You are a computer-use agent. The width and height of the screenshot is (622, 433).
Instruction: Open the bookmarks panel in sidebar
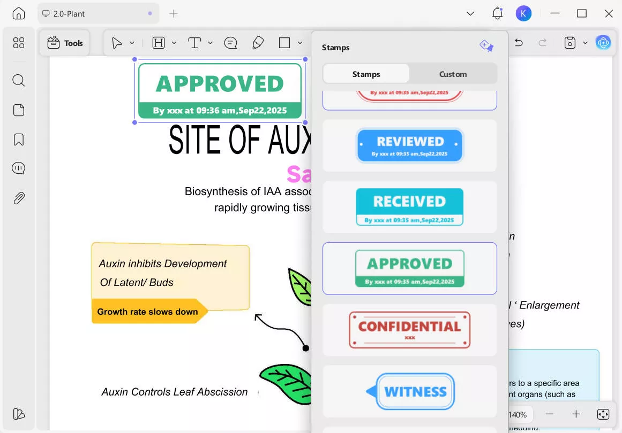click(x=19, y=140)
